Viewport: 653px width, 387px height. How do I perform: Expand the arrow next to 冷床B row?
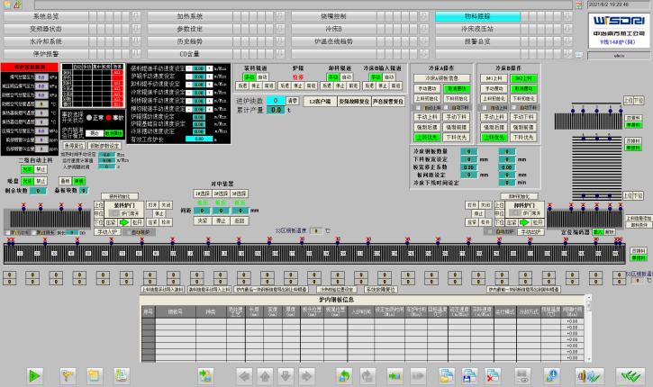pyautogui.click(x=424, y=29)
